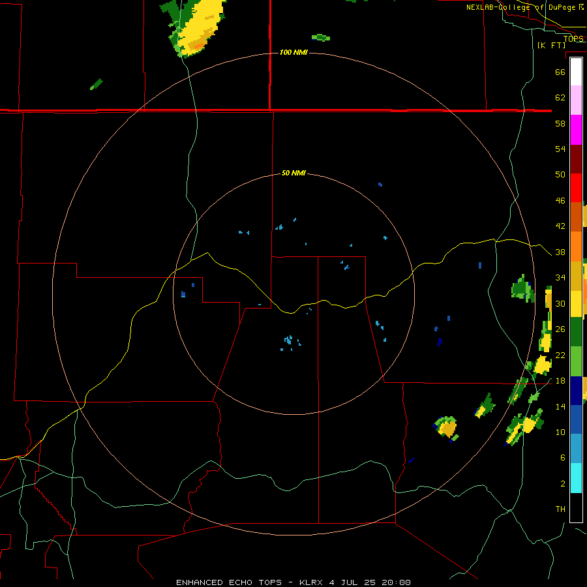Pick the dark green legend swatch
This screenshot has height=587, width=587.
(x=576, y=332)
